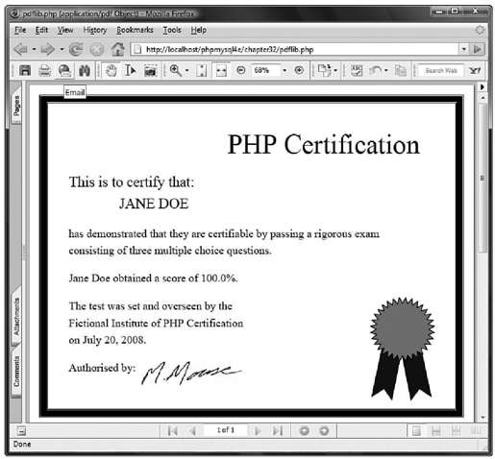Open the History menu
This screenshot has height=459, width=495.
(x=95, y=30)
